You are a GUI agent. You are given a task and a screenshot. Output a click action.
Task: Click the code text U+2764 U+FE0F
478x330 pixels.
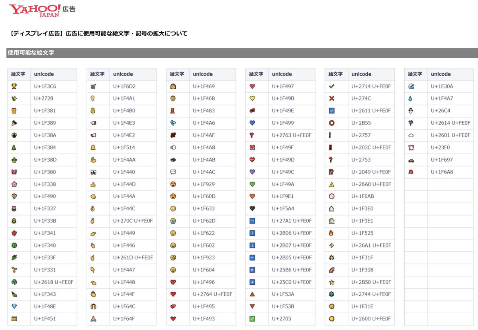point(213,295)
